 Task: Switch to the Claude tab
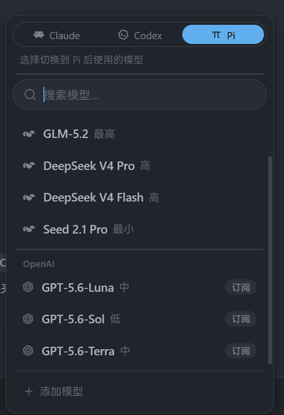(x=57, y=35)
